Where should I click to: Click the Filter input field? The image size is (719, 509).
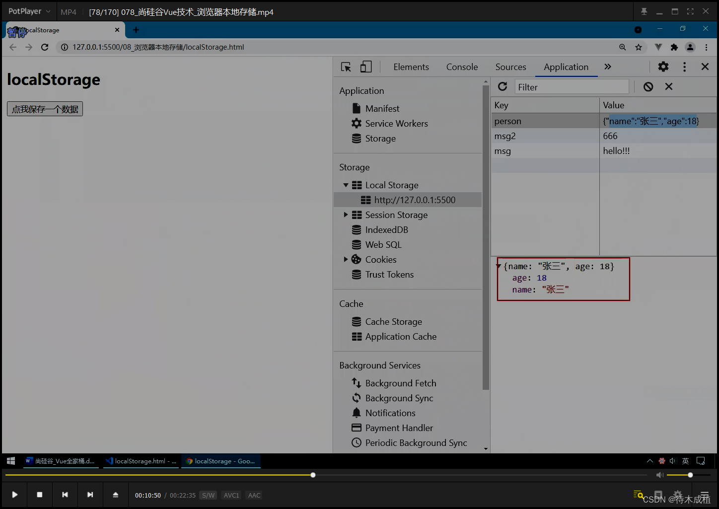(x=572, y=87)
